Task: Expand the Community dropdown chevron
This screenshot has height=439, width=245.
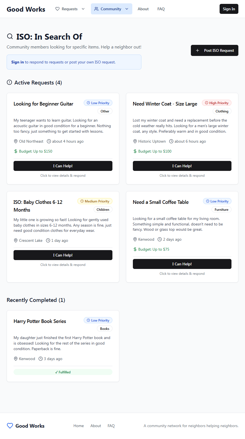Action: pos(127,9)
